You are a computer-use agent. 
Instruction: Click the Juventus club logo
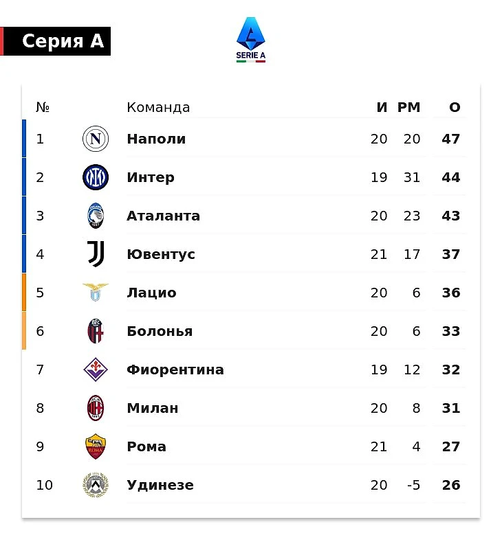pos(96,254)
